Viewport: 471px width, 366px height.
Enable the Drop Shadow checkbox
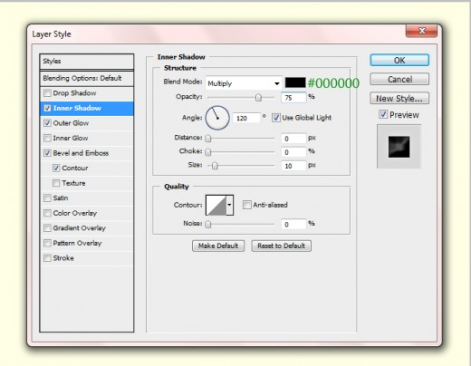(47, 93)
